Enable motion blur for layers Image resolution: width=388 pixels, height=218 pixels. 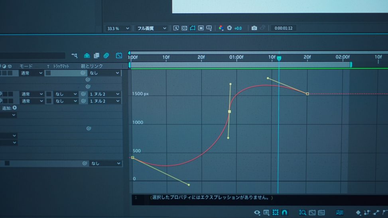[106, 56]
